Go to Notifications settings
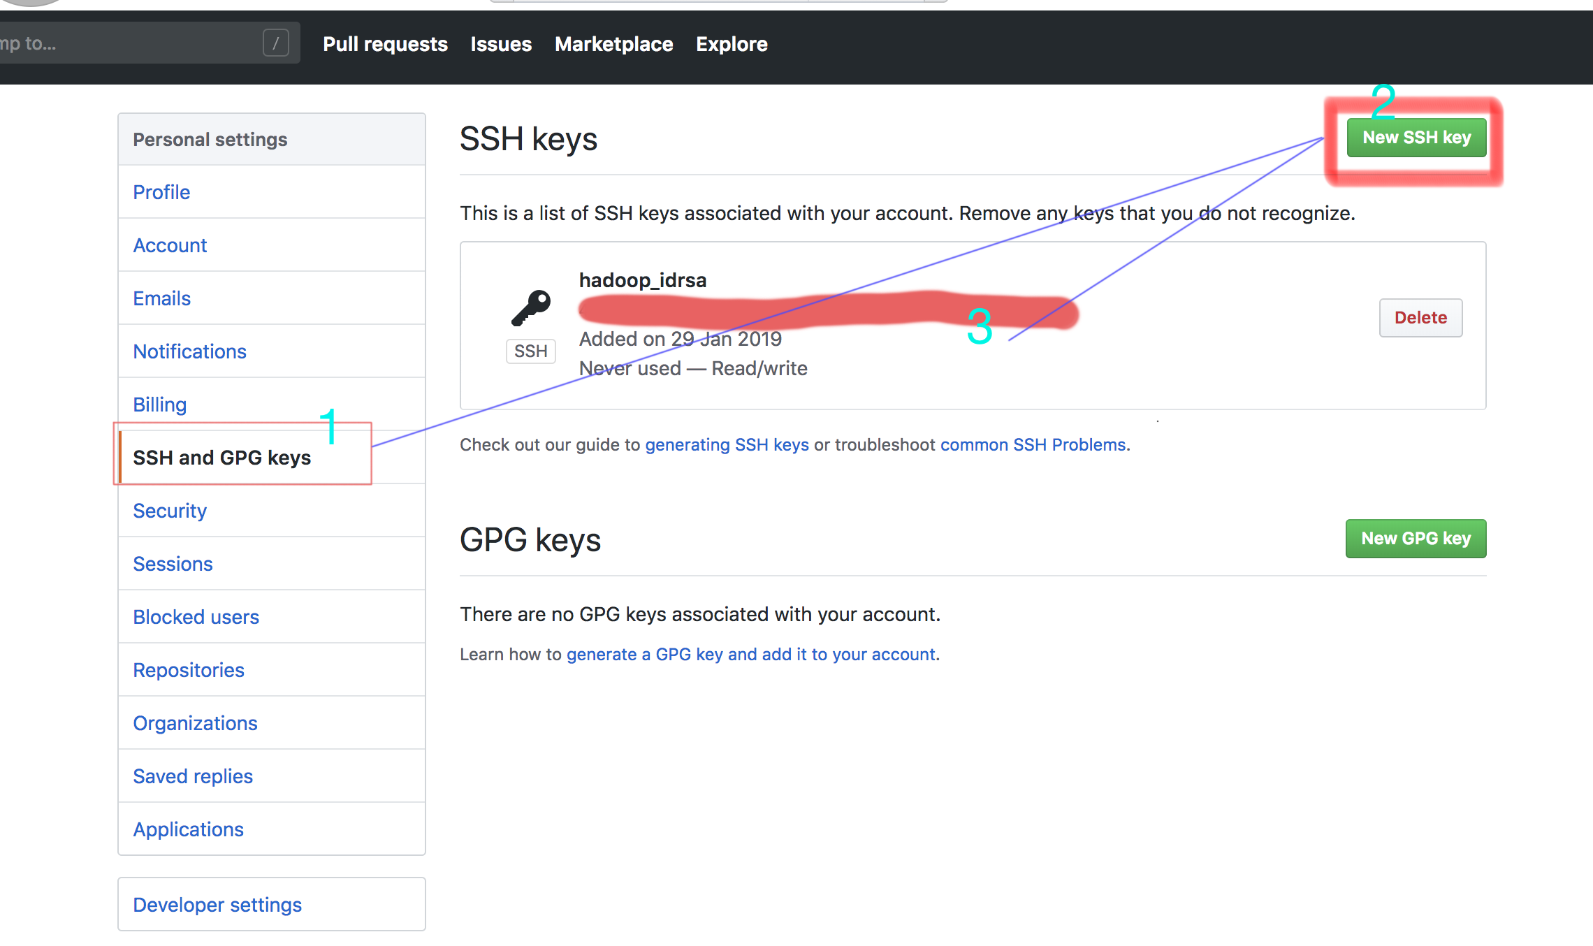 [272, 351]
